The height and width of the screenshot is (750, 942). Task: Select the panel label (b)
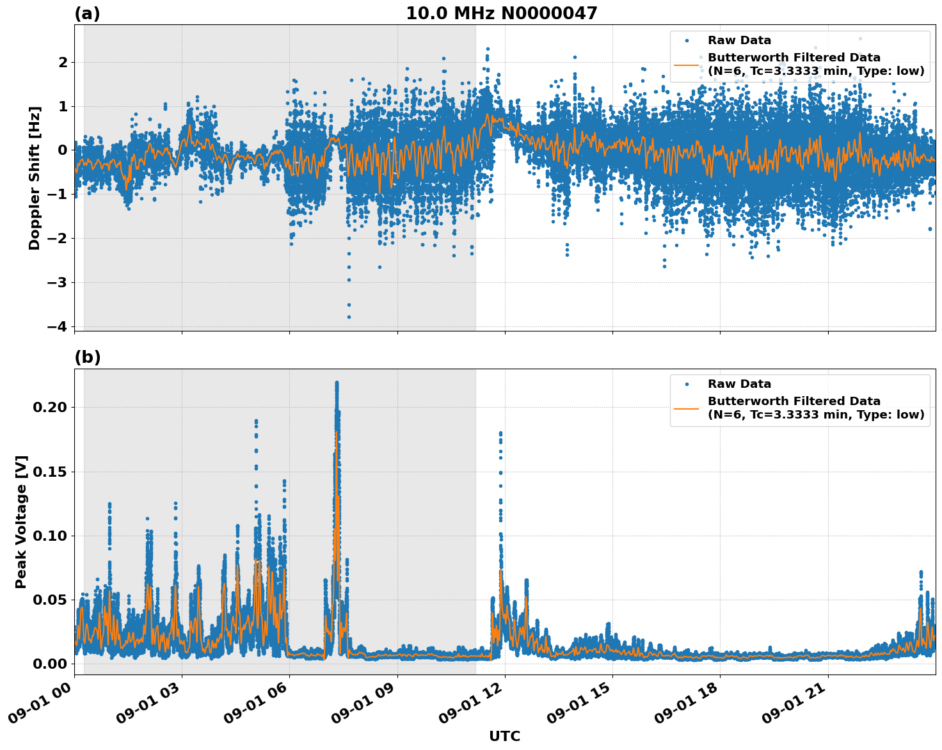(88, 356)
